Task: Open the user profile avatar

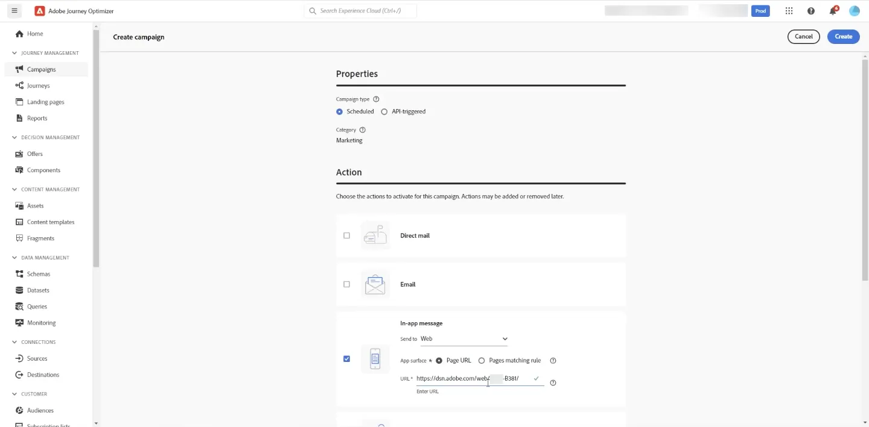Action: click(854, 11)
